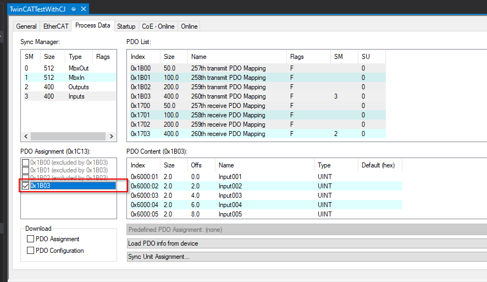The height and width of the screenshot is (282, 487).
Task: Switch to the General tab
Action: pyautogui.click(x=26, y=26)
